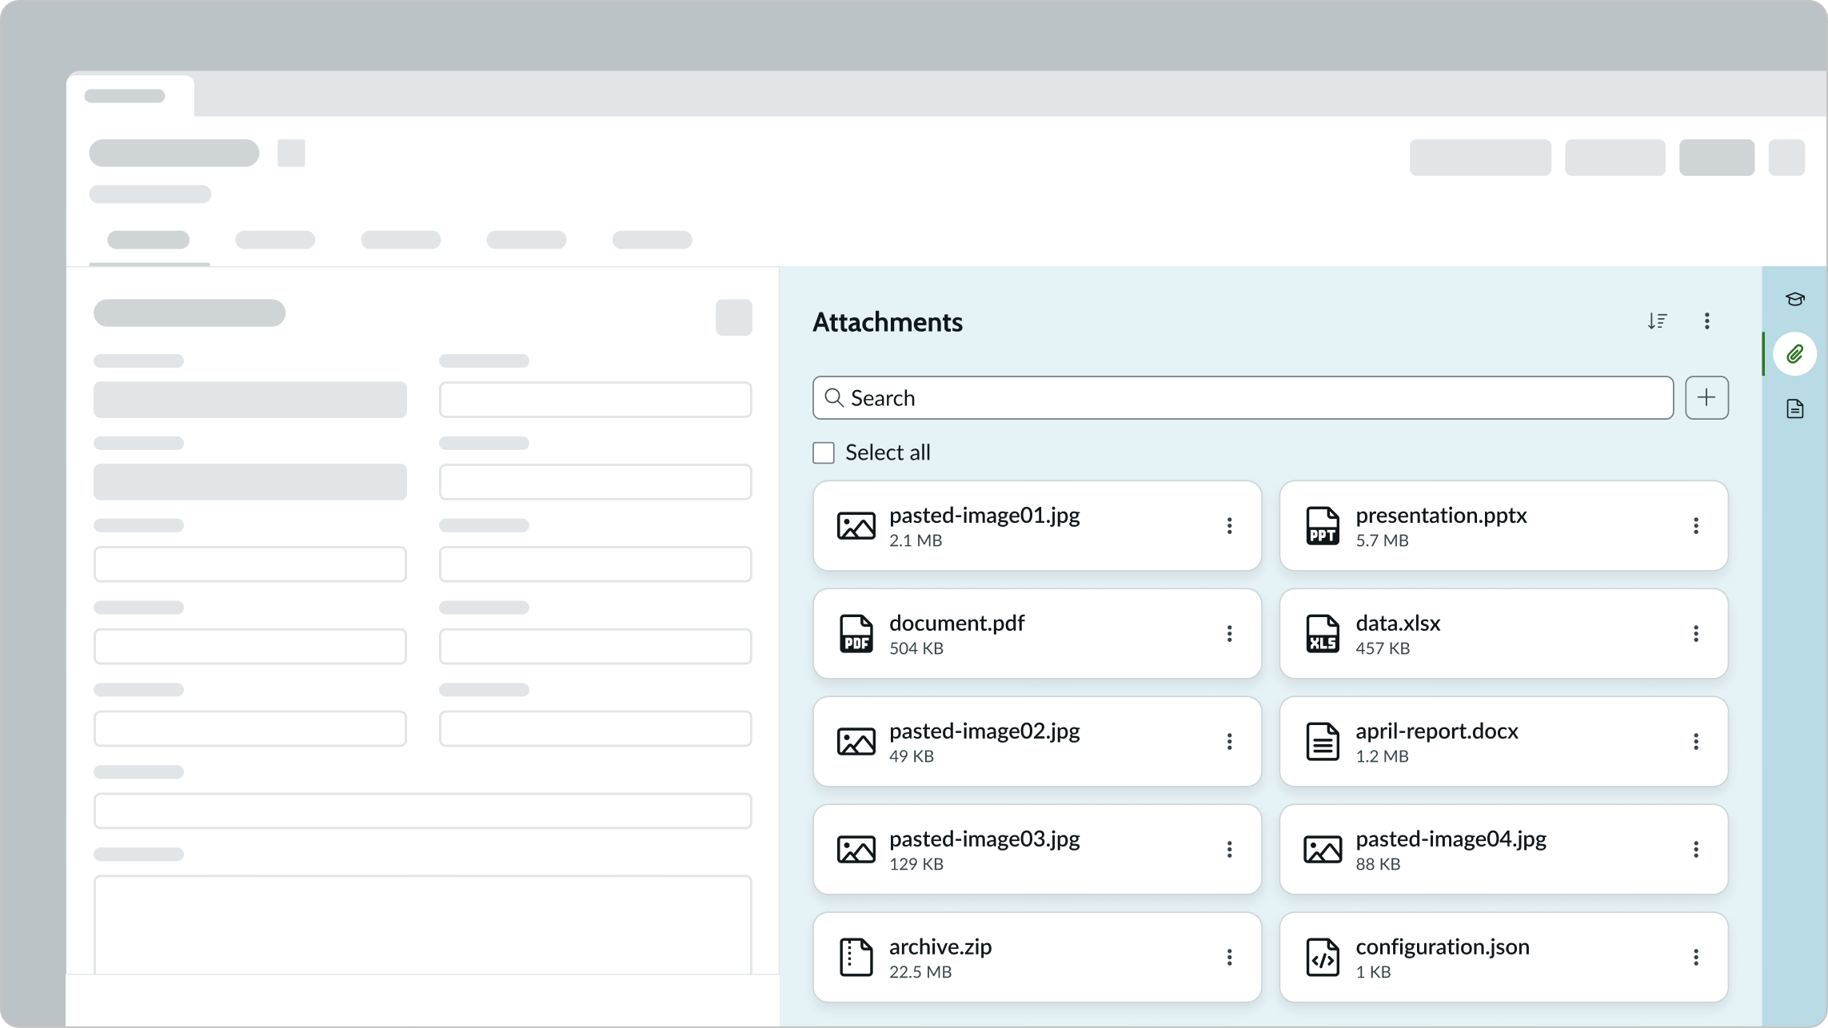Open more options for pasted-image04.jpg
This screenshot has height=1028, width=1828.
[1695, 850]
